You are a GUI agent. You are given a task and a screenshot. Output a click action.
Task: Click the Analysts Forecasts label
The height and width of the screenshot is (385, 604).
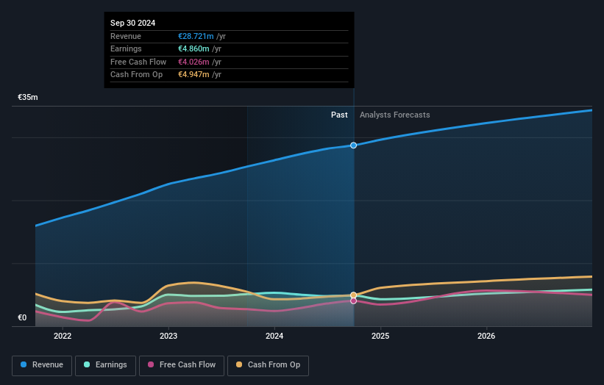tap(395, 115)
